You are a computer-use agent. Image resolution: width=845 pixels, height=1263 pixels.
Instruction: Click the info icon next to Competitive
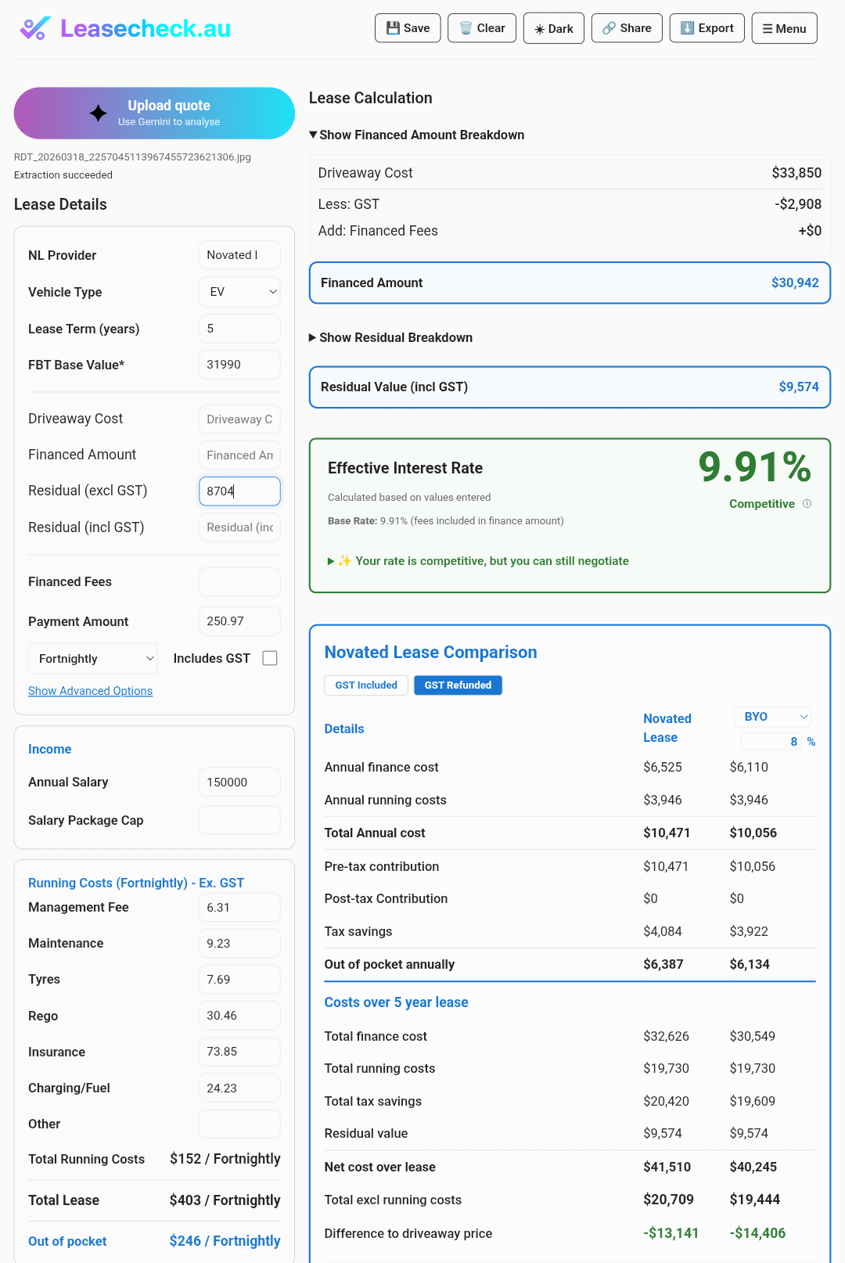click(x=807, y=504)
